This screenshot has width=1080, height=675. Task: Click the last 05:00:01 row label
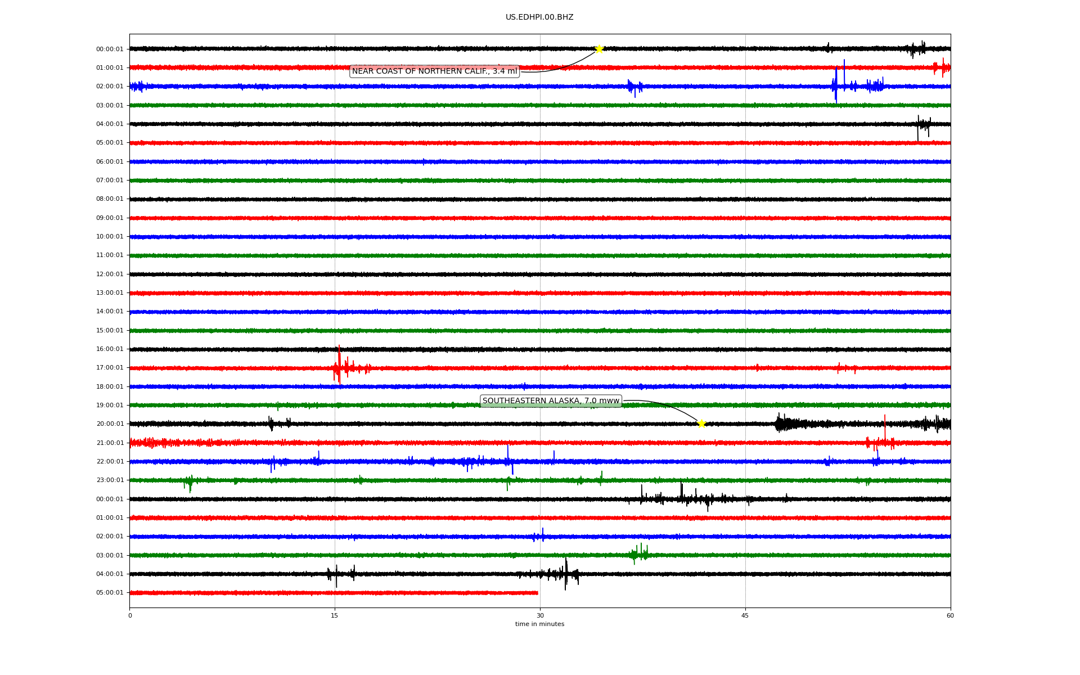coord(110,593)
